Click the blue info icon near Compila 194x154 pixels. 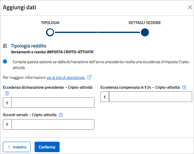(5, 61)
